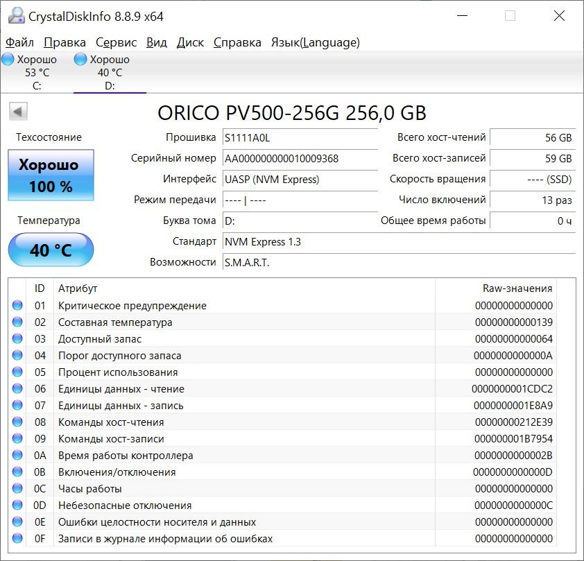584x561 pixels.
Task: Select the Критическое предупреждение attribute text
Action: tap(132, 306)
